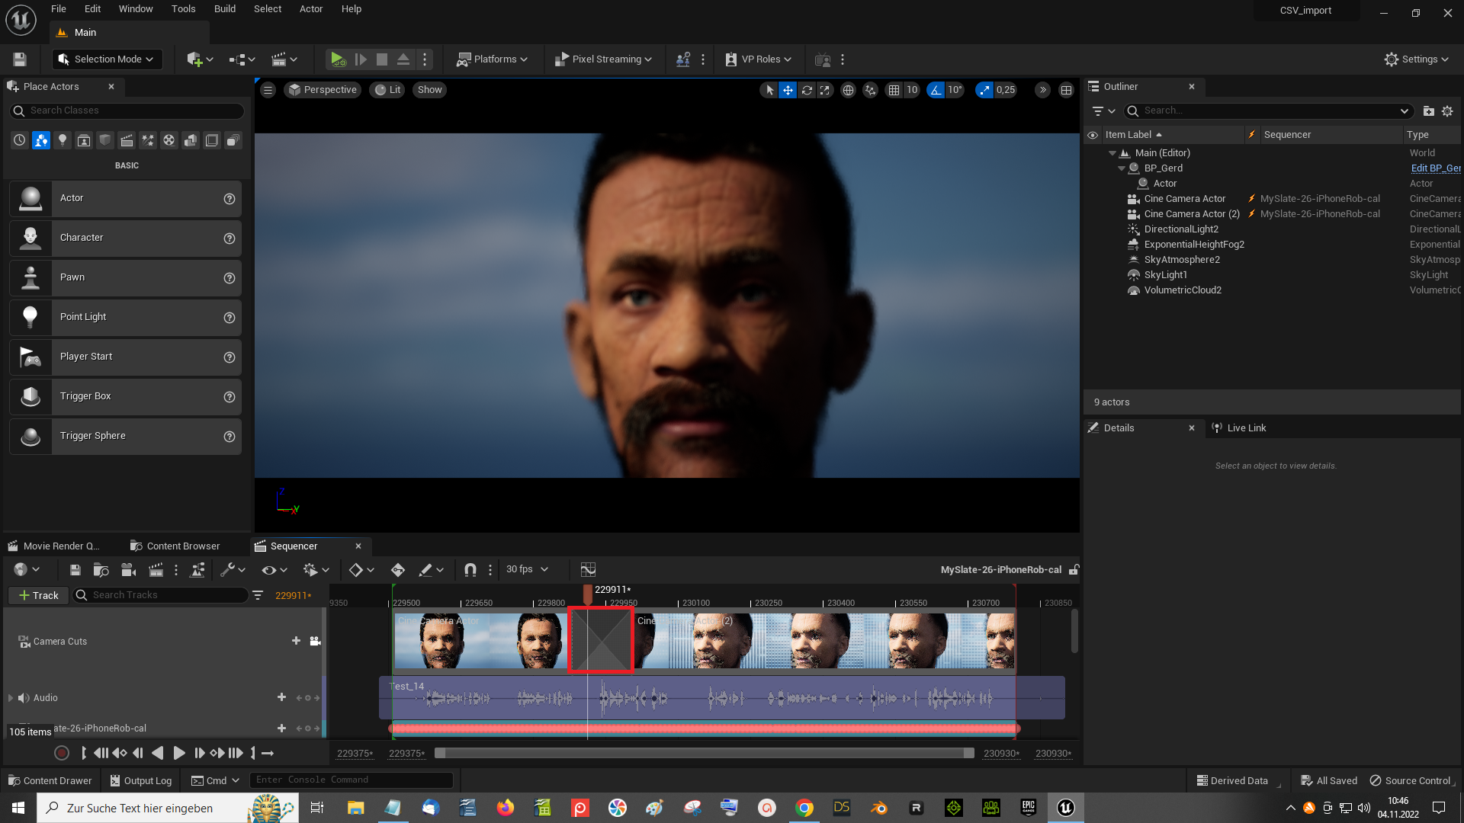Viewport: 1464px width, 823px height.
Task: Open the VP Roles dropdown
Action: click(x=758, y=59)
